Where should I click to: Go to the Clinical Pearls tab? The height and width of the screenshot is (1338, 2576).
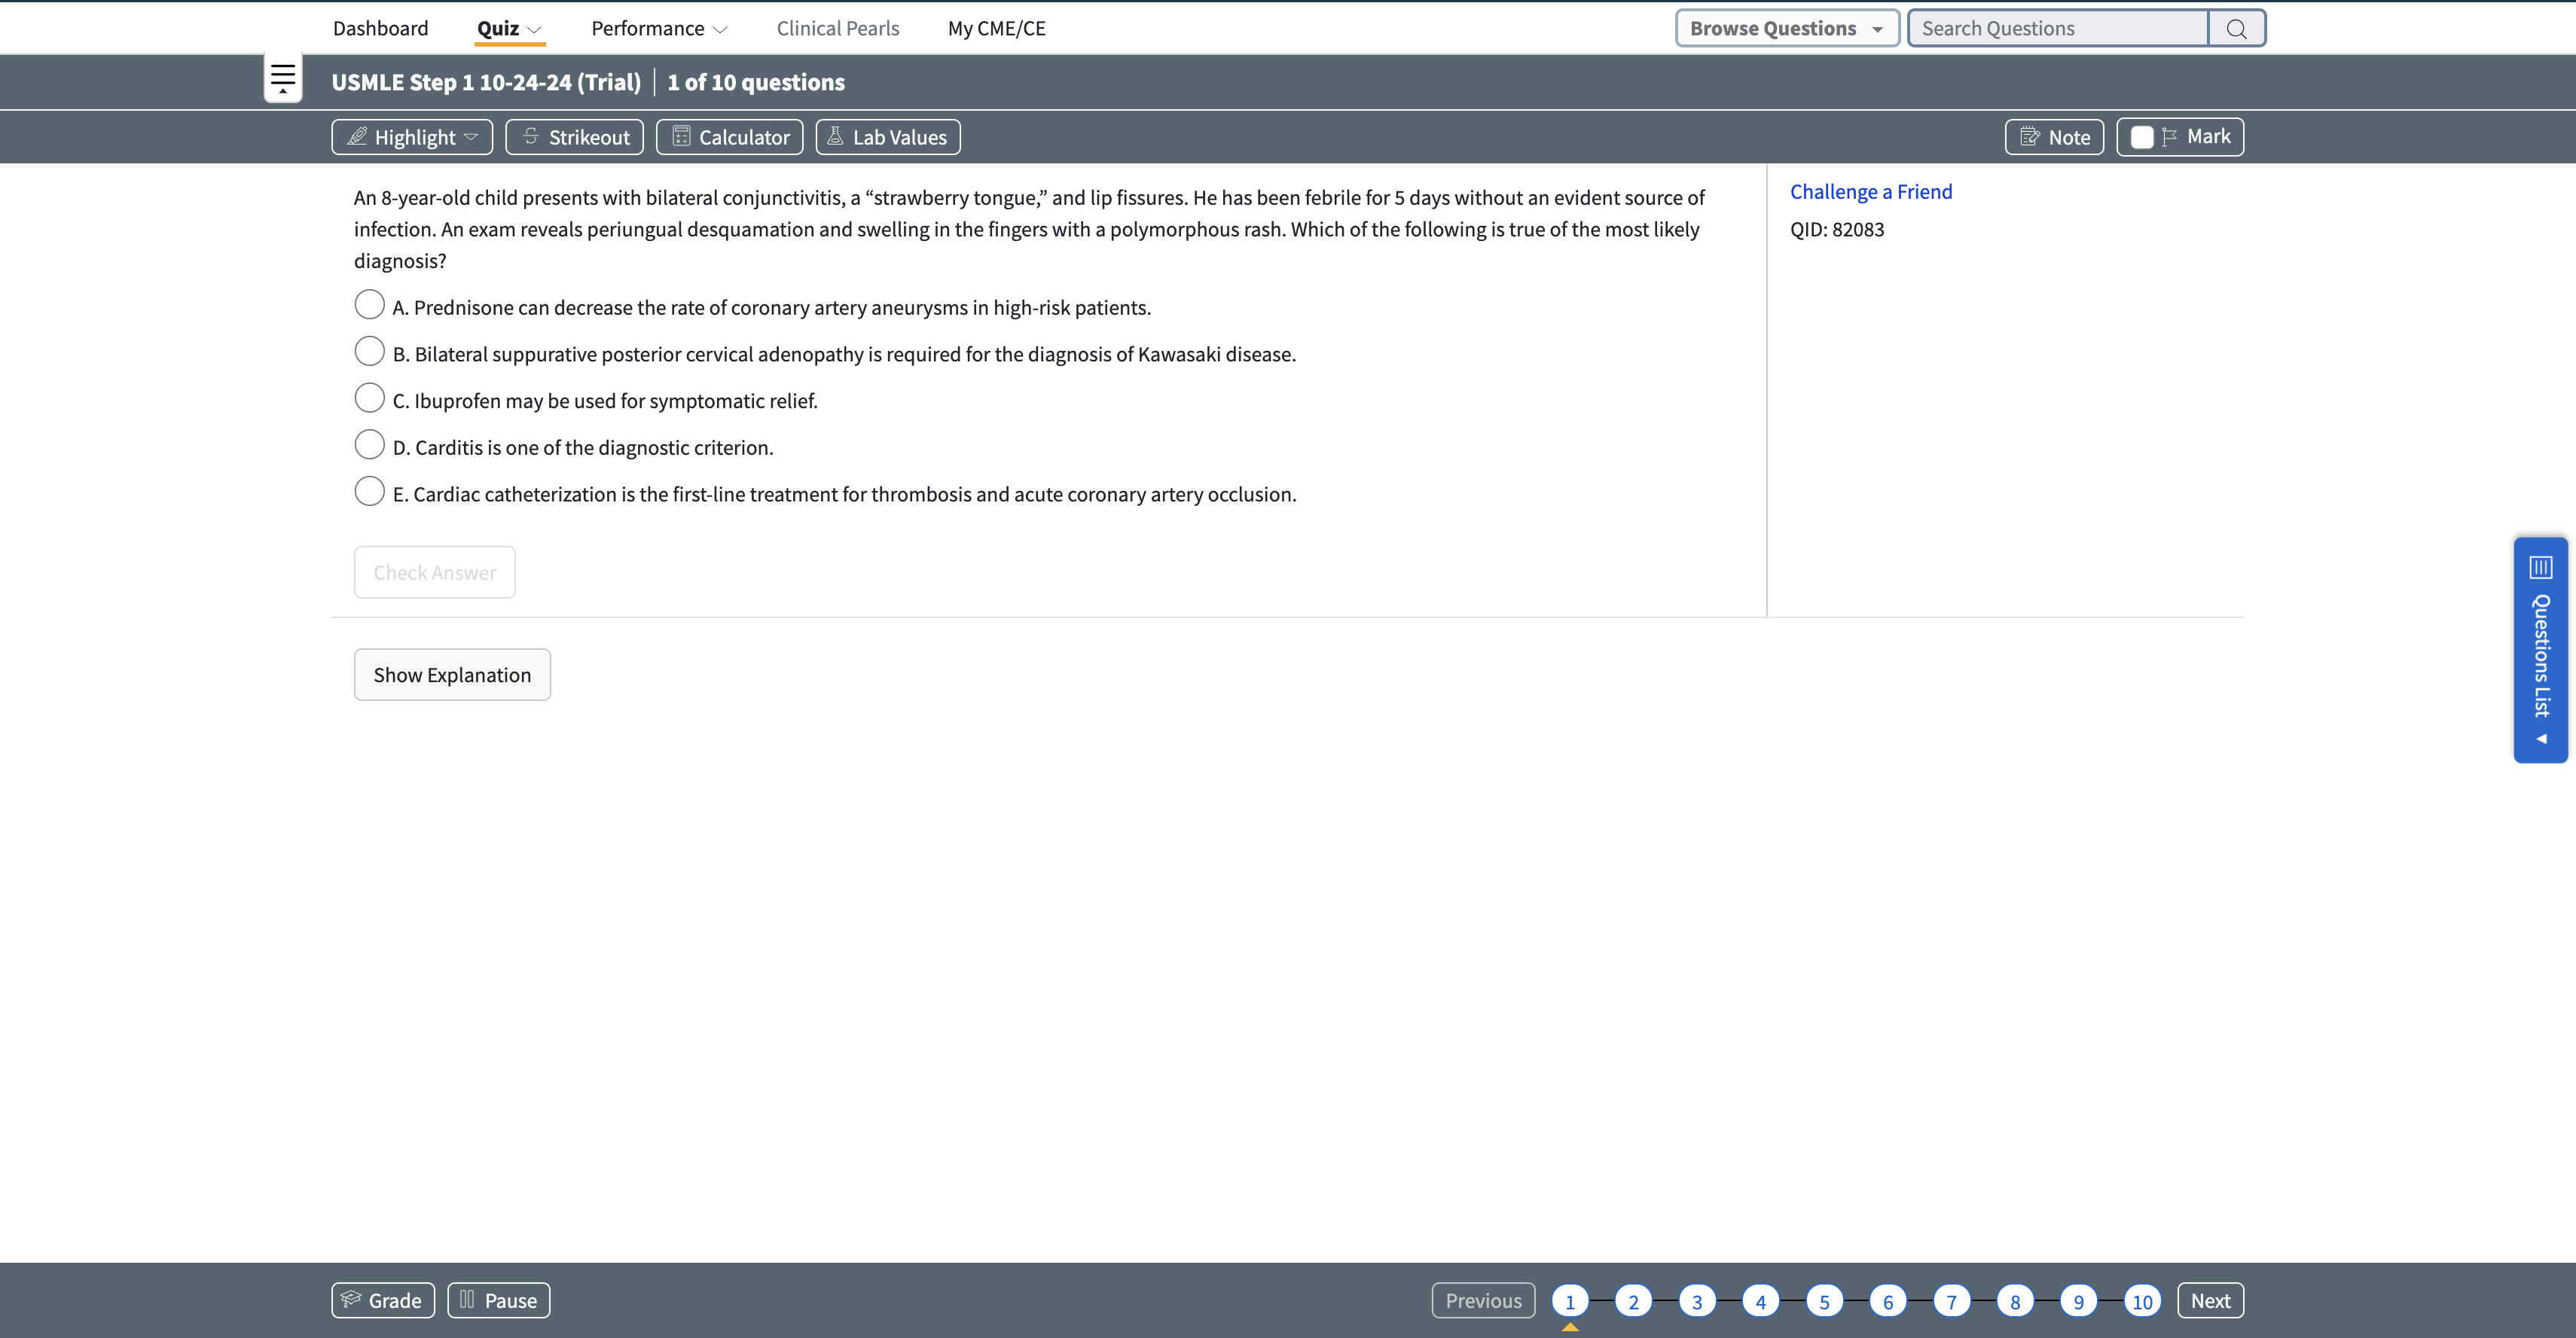(x=837, y=29)
